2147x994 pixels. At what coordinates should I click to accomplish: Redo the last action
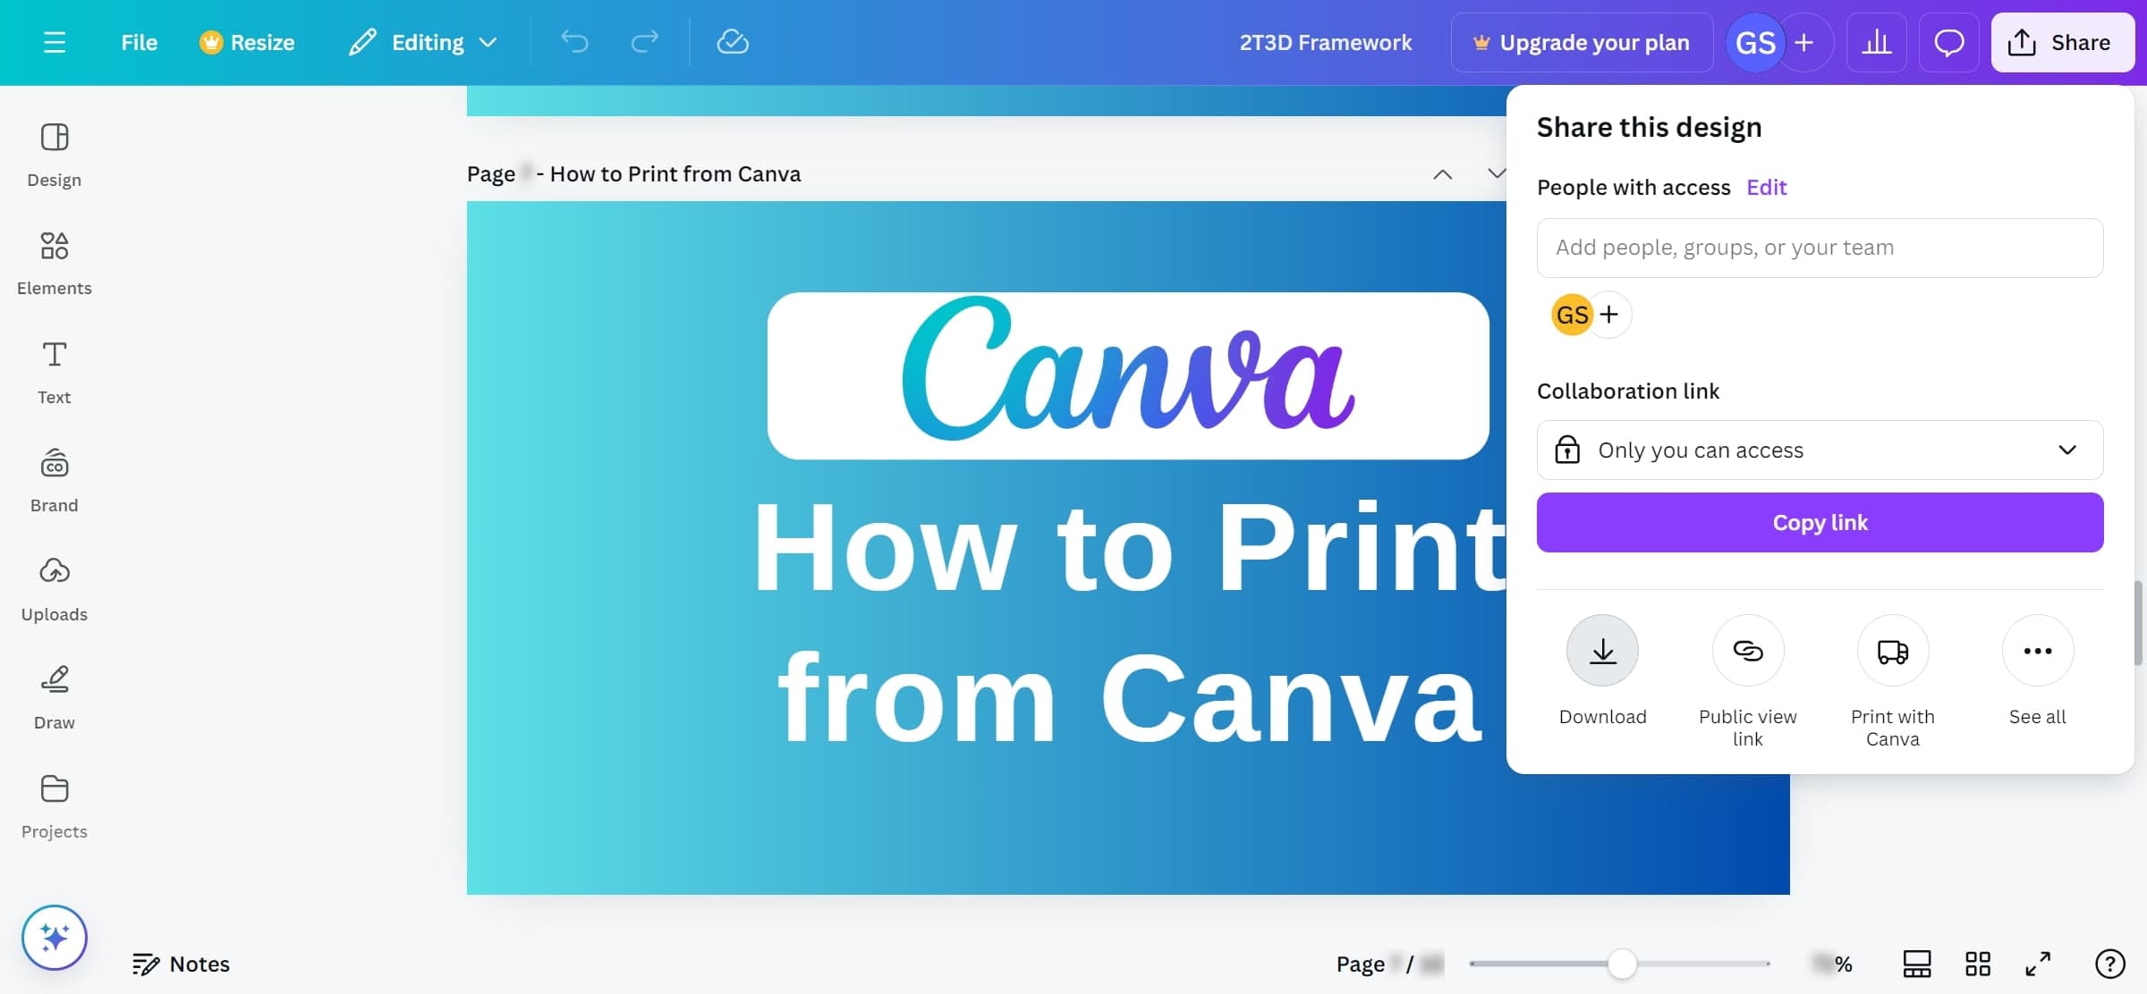click(x=644, y=42)
